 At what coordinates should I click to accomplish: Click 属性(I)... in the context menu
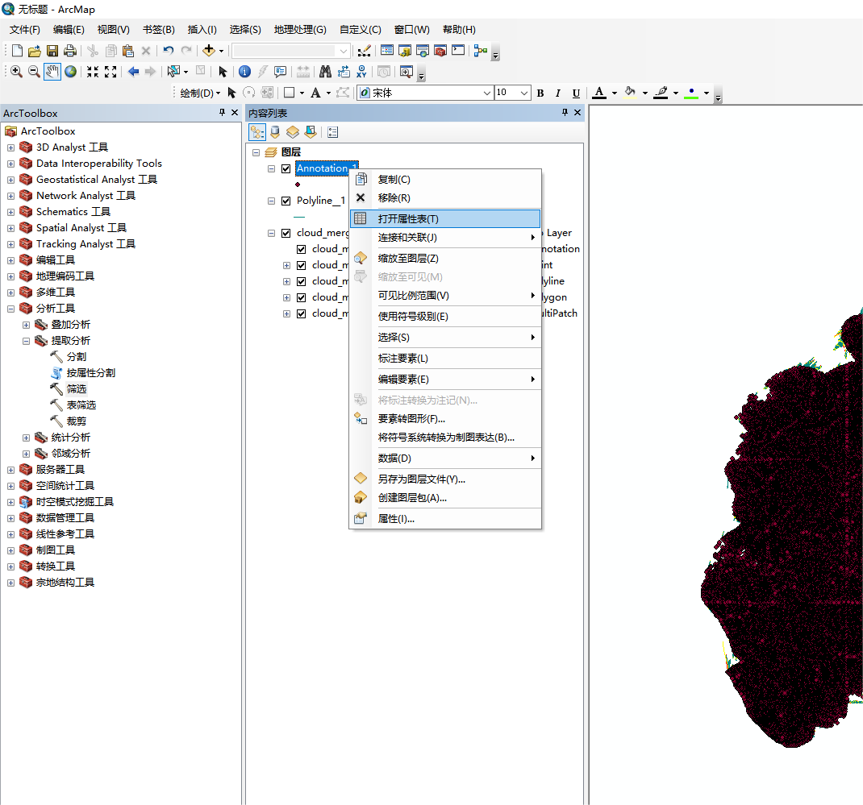445,519
